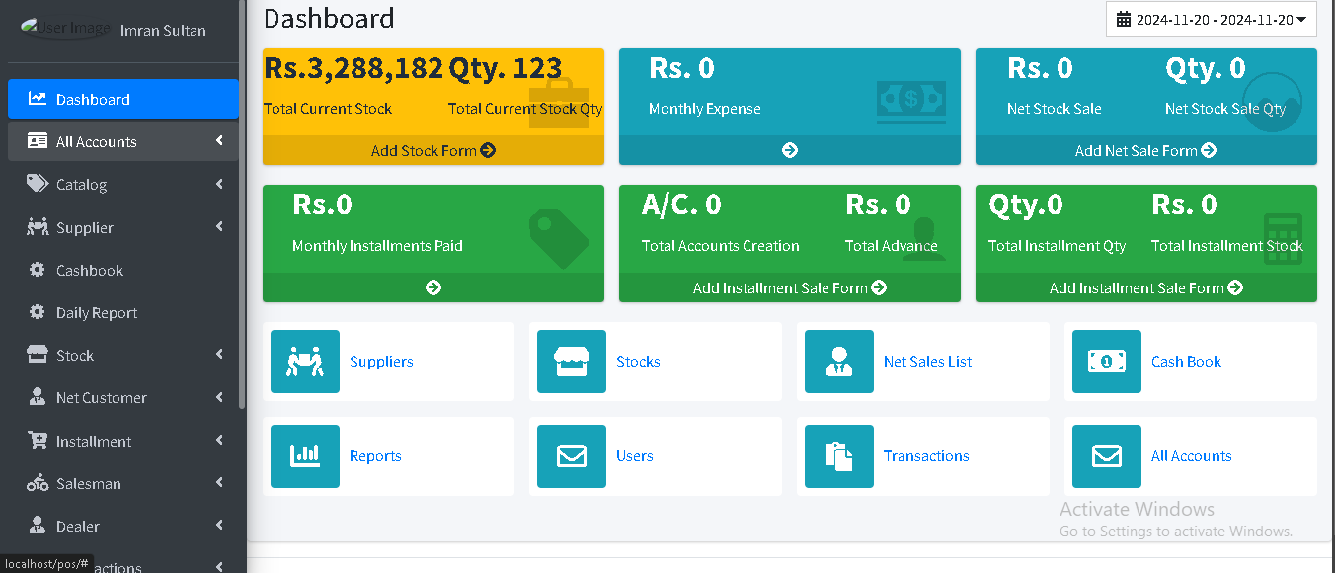Open the date range picker dropdown

click(1211, 20)
